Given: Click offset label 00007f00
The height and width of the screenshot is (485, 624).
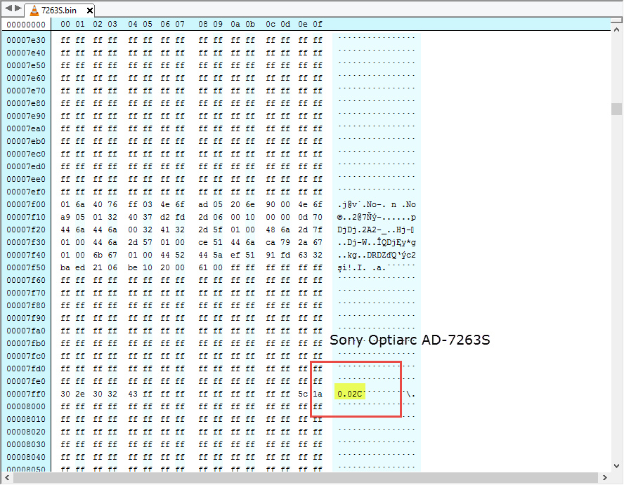Looking at the screenshot, I should pos(26,204).
